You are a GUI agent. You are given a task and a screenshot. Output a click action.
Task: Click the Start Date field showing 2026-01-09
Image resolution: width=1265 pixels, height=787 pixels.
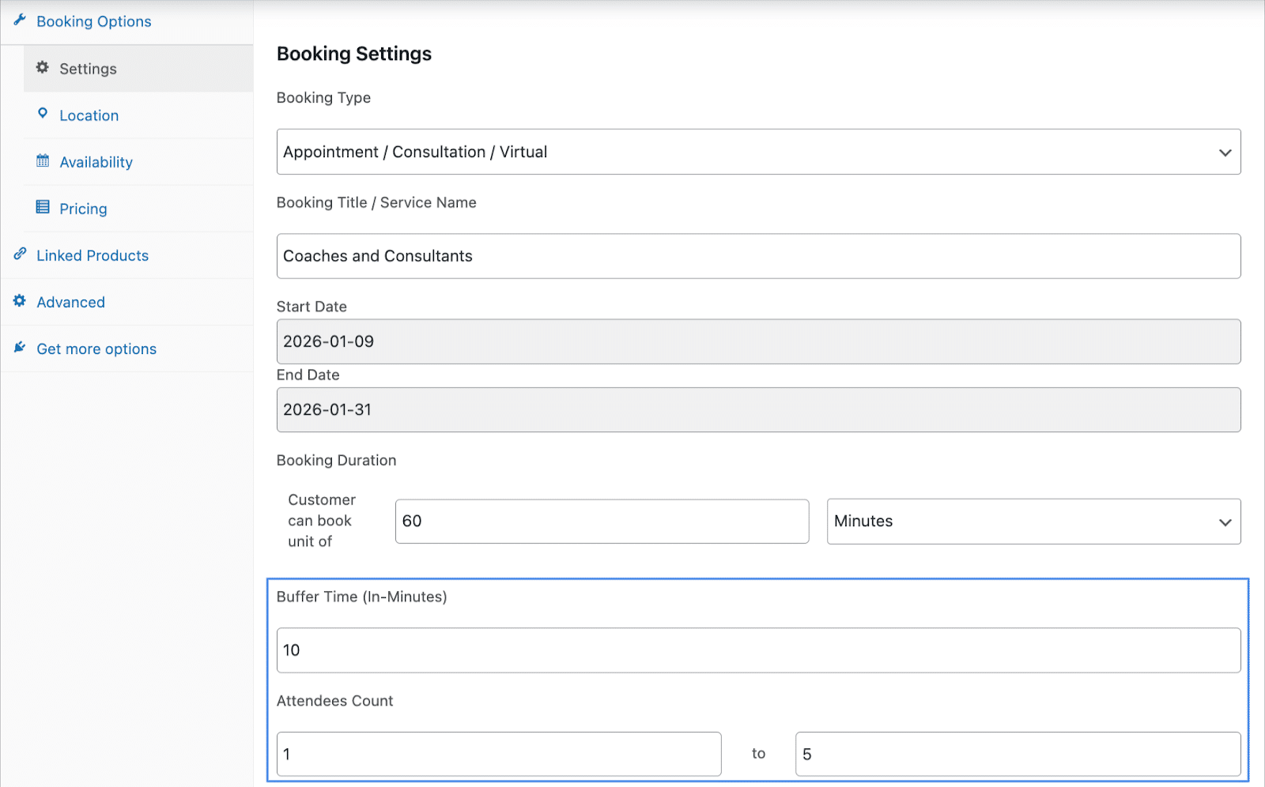pos(758,341)
